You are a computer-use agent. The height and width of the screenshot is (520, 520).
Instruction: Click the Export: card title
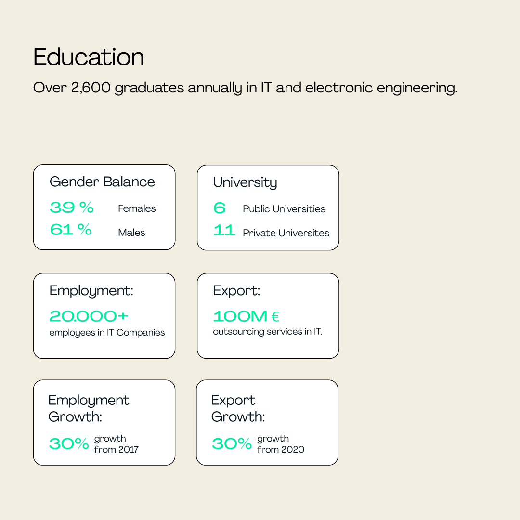(236, 291)
